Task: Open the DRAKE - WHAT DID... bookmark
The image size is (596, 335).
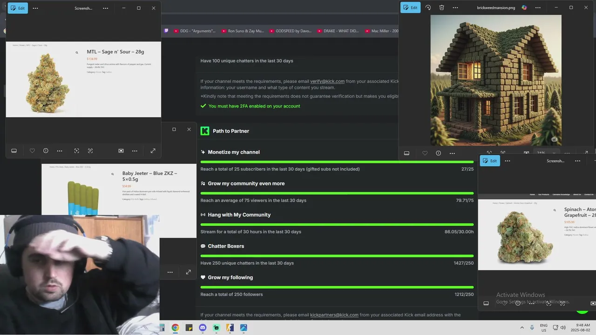Action: (x=338, y=31)
